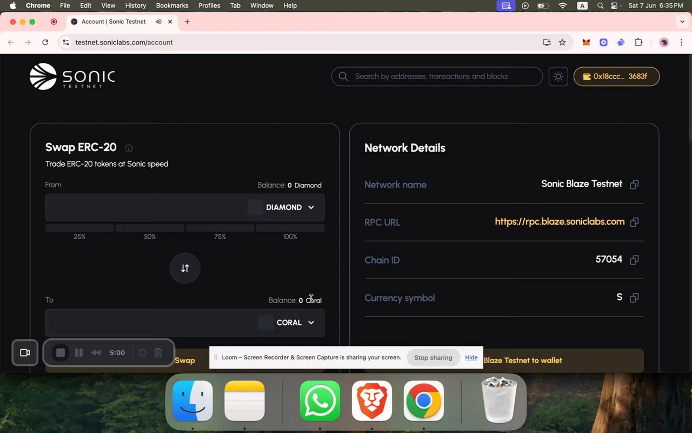Open Control Center in the menu bar
The image size is (692, 433).
615,5
